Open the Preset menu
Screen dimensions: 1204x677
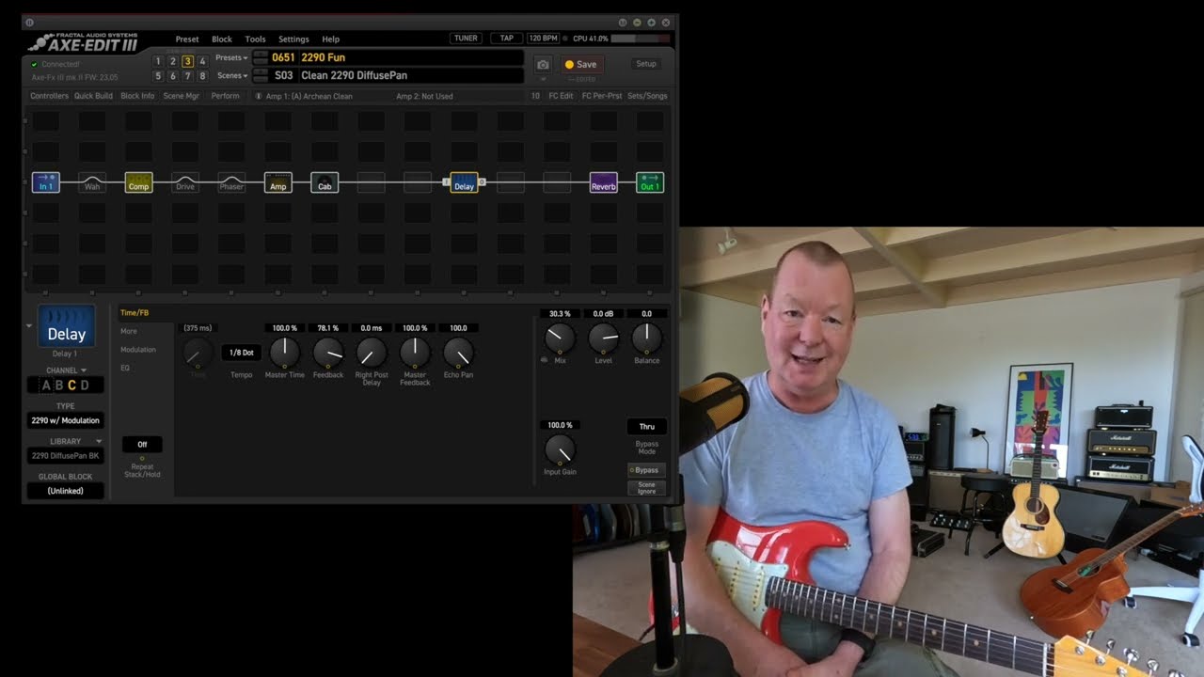coord(187,39)
